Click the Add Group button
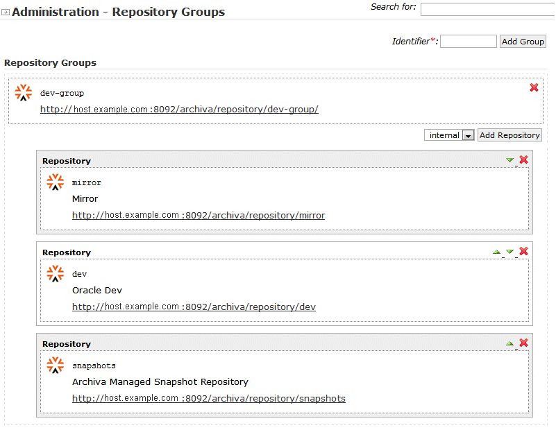The image size is (556, 430). (523, 42)
